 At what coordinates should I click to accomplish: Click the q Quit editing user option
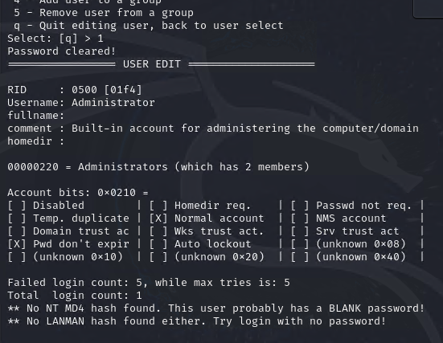pyautogui.click(x=148, y=26)
